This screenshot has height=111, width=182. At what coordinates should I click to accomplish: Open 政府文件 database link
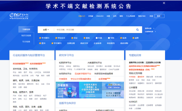[84, 43]
